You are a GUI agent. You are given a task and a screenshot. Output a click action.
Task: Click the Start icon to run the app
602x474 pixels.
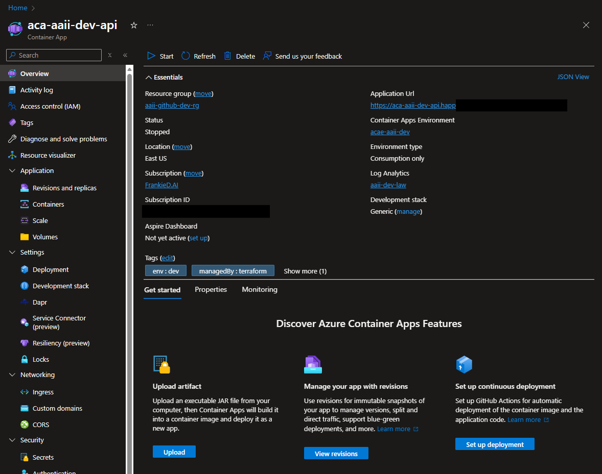(150, 56)
